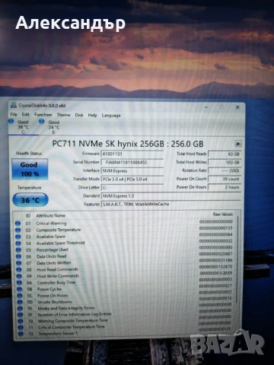Viewport: 274px width, 365px height.
Task: Click the status icon for Power Cycles
Action: point(20,289)
